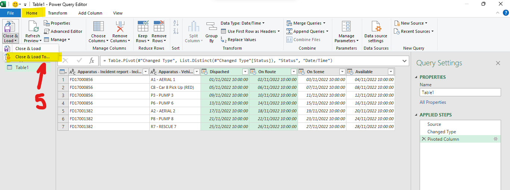Sort descending using the Z-A icon
Viewport: 510px width, 190px height.
176,32
